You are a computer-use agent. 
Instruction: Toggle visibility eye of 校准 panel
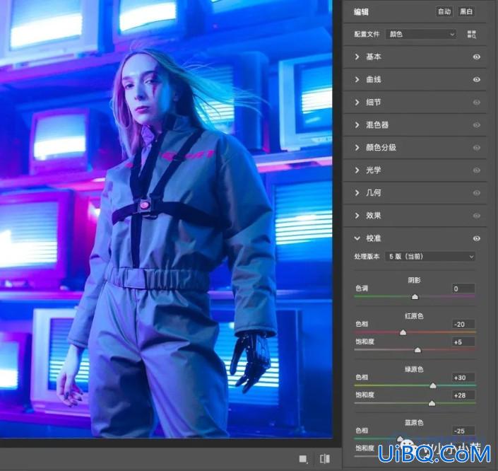click(476, 238)
